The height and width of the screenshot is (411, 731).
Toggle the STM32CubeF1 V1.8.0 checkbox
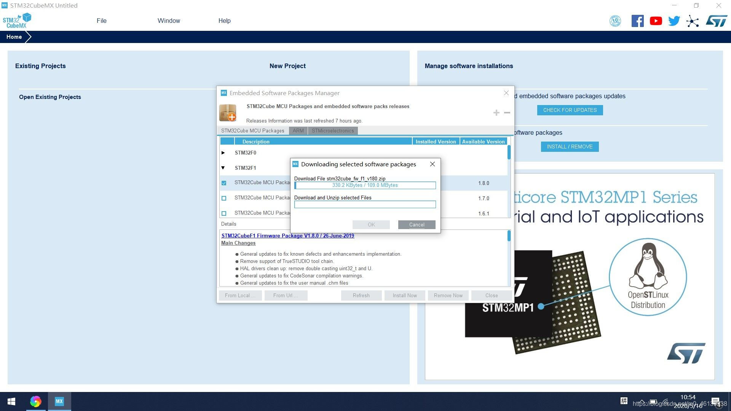coord(224,182)
